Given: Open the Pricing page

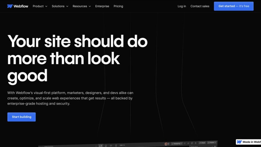Looking at the screenshot, I should tap(118, 6).
